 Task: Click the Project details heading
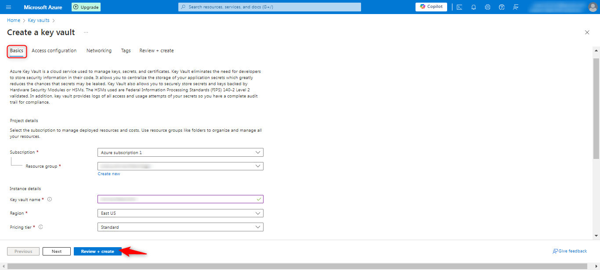pos(24,120)
